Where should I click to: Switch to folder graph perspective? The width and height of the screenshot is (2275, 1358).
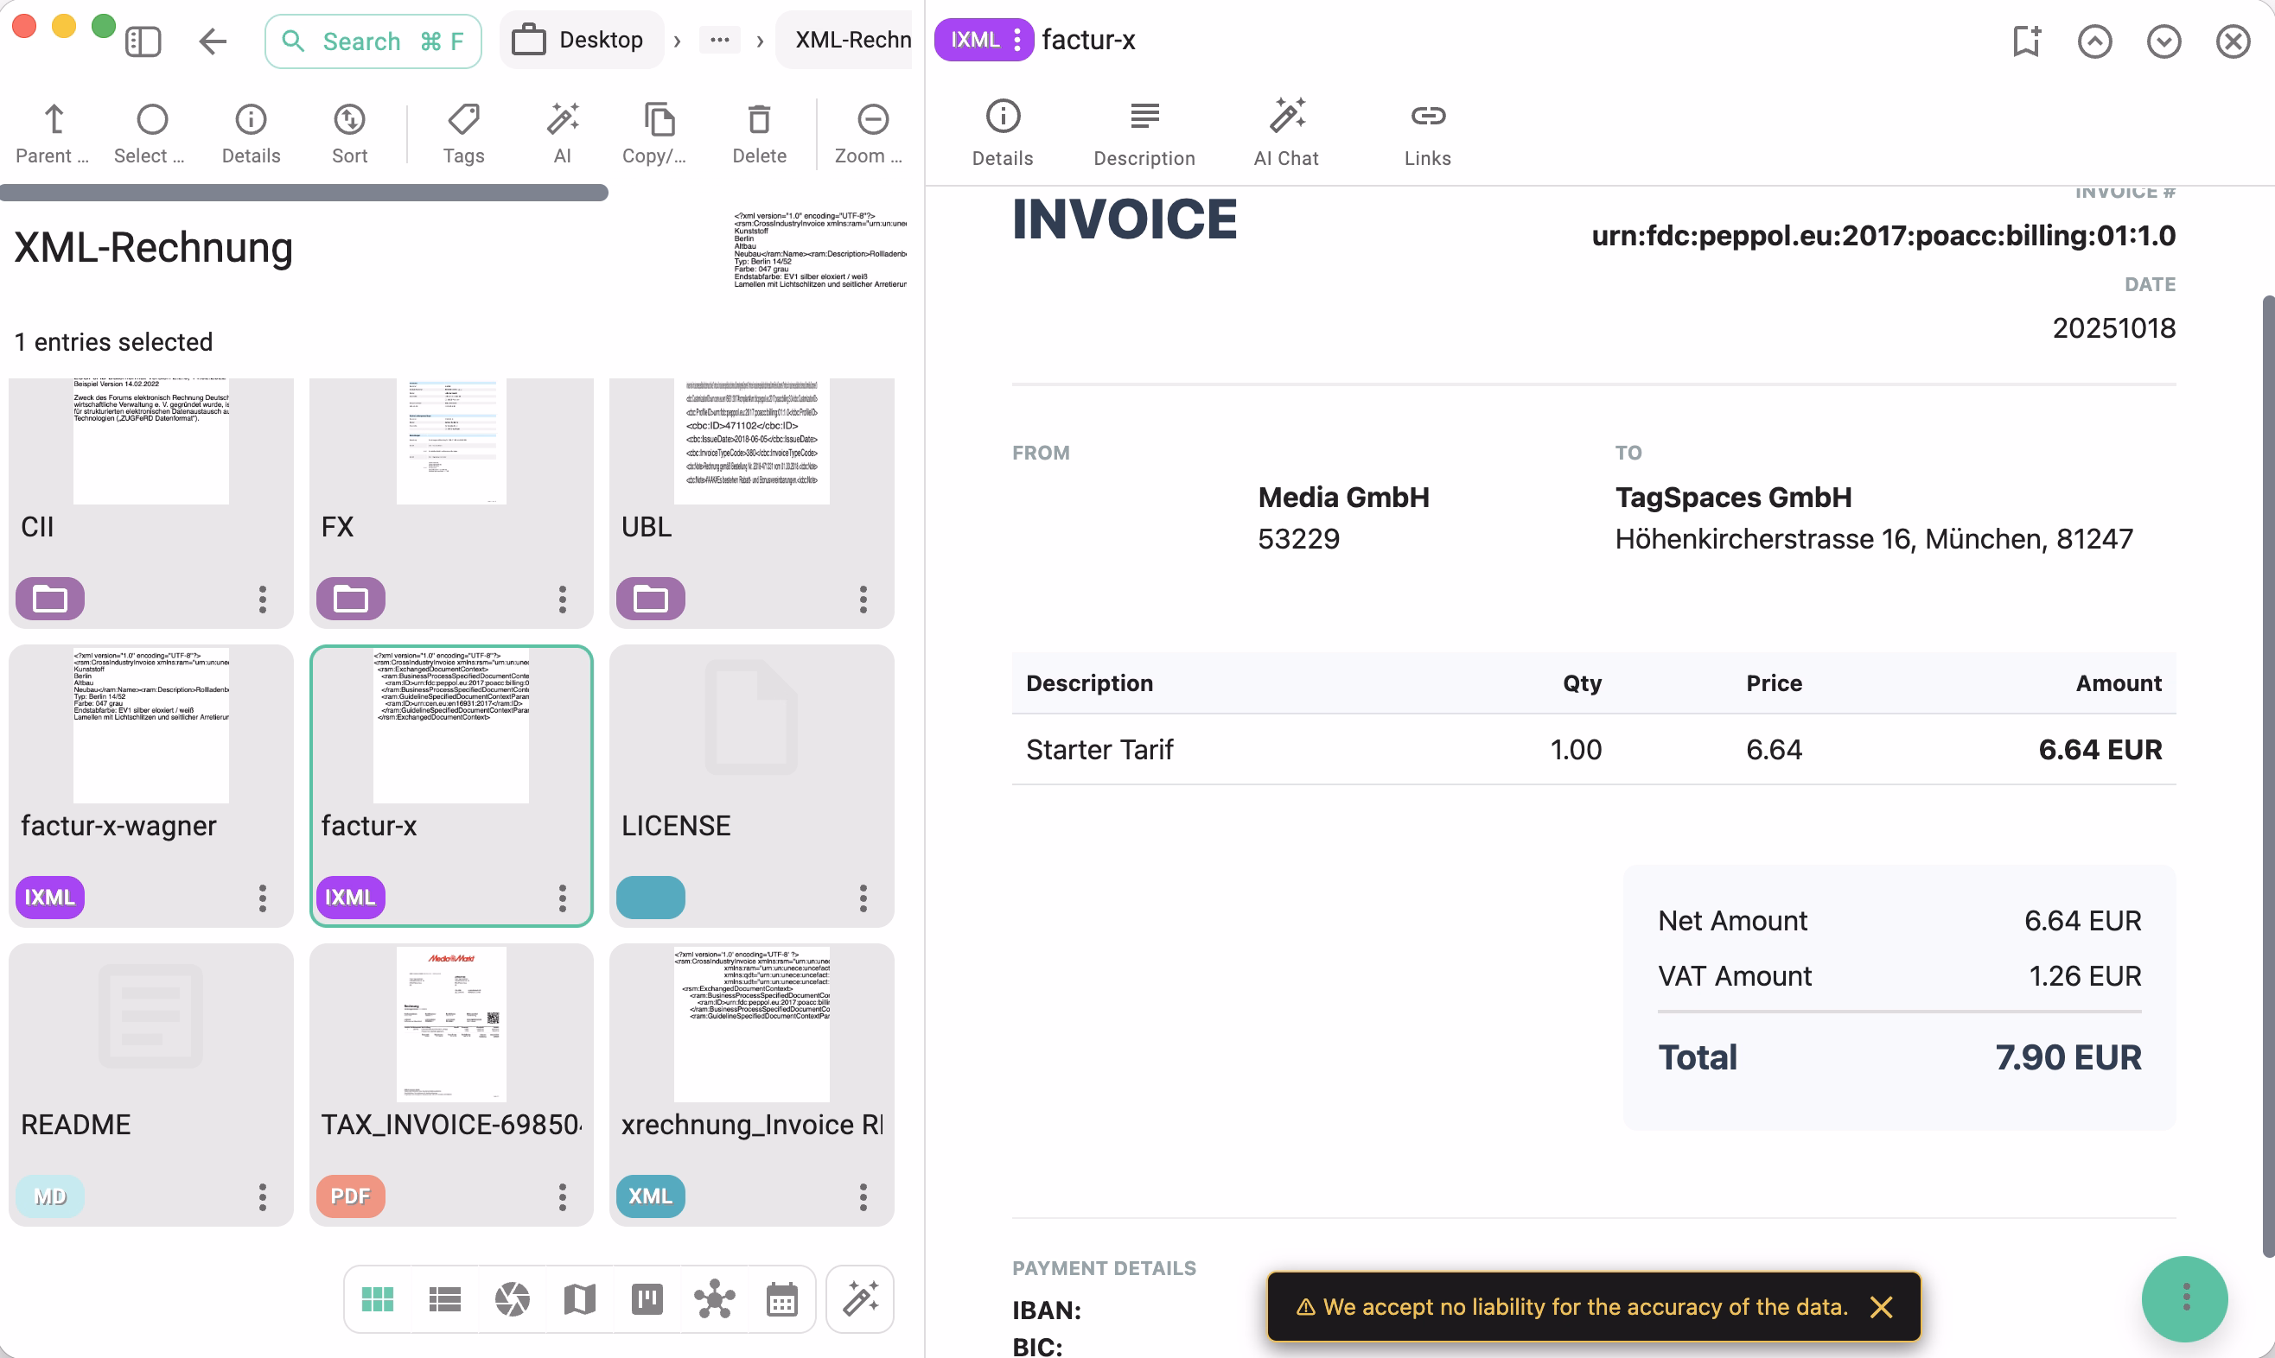coord(714,1299)
